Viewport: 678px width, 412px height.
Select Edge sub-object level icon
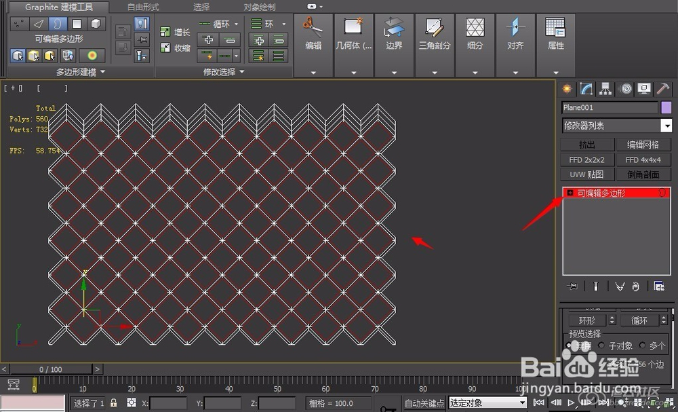[x=39, y=24]
